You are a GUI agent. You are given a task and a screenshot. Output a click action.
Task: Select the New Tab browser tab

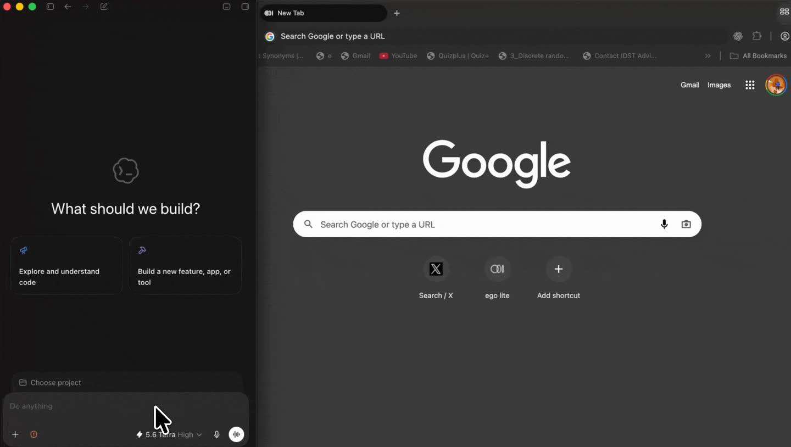coord(324,13)
